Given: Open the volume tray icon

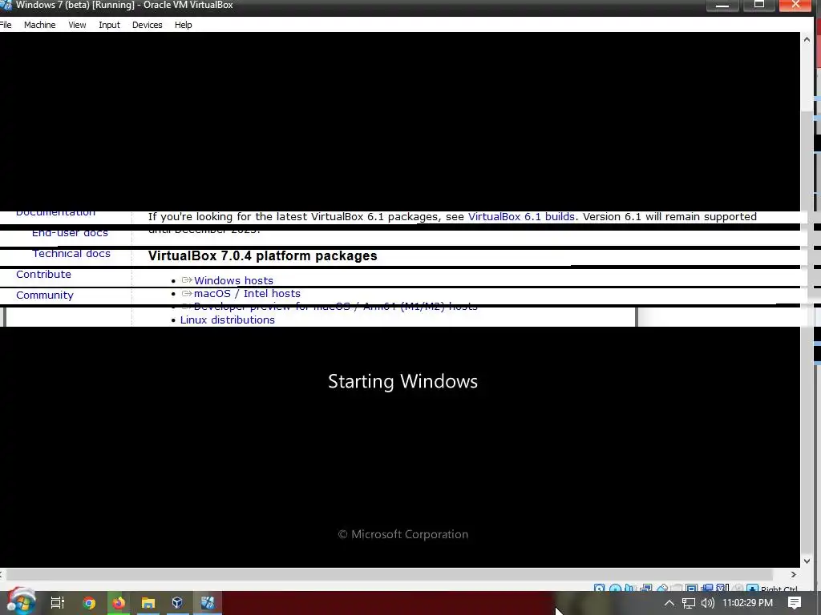Looking at the screenshot, I should (707, 602).
